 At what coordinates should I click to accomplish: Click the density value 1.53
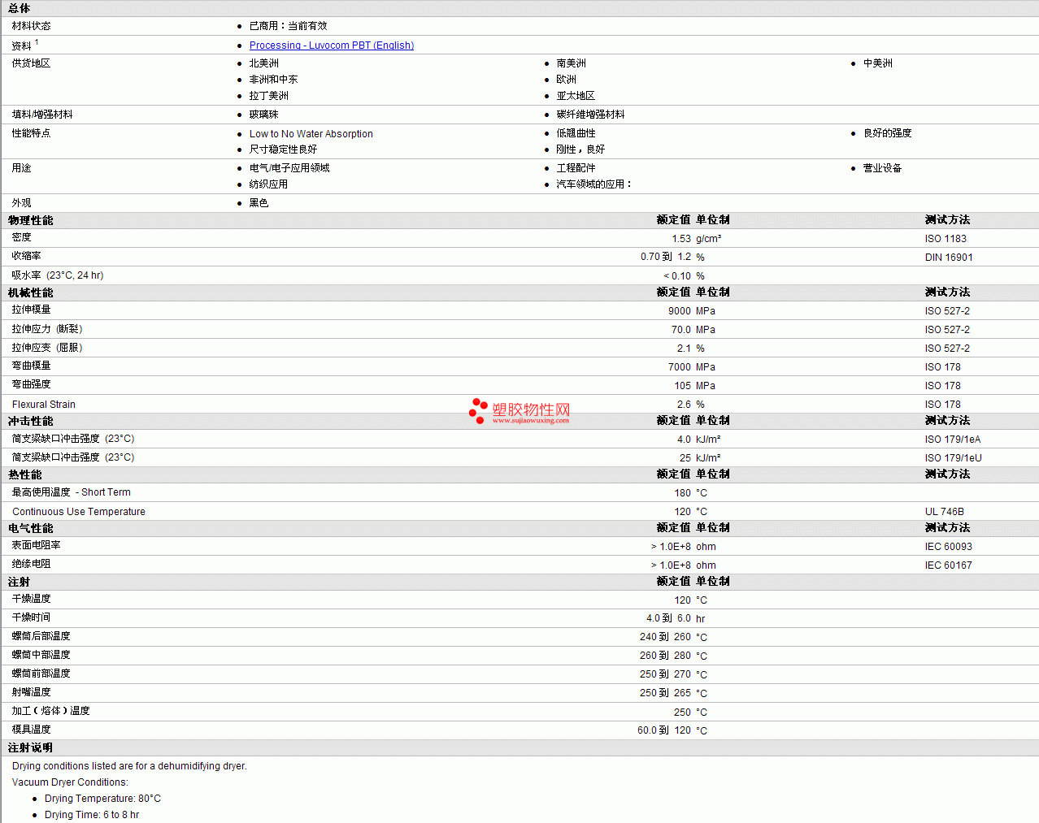tap(681, 239)
